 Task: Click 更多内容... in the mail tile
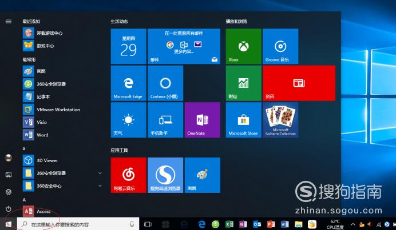click(x=184, y=52)
